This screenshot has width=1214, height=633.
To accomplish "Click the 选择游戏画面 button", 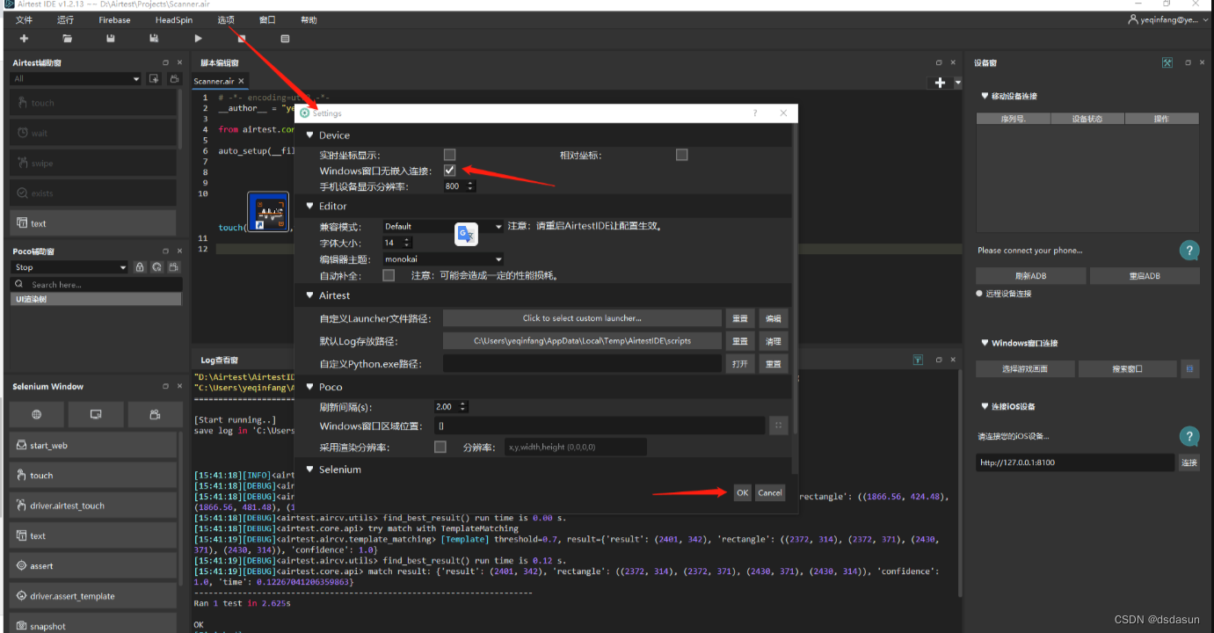I will click(x=1025, y=369).
